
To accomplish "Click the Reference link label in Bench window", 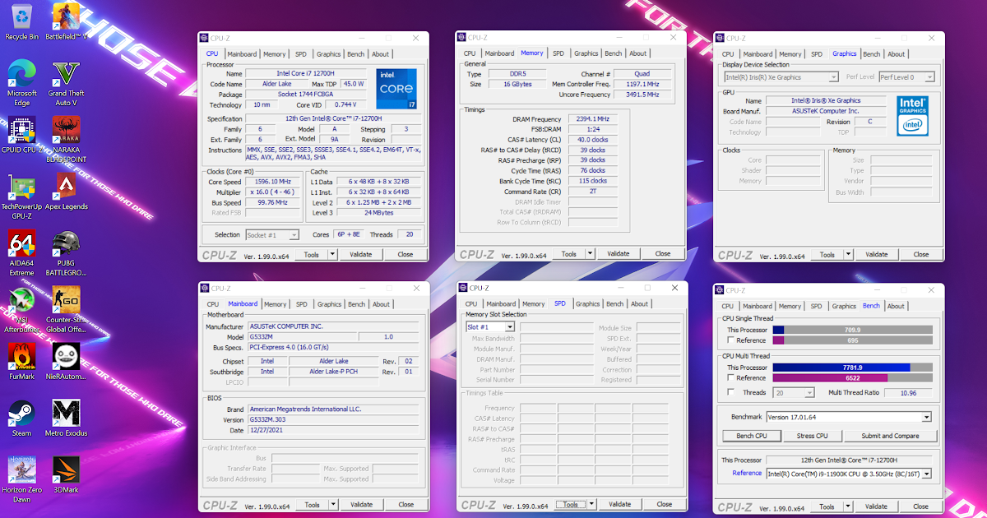I will [747, 473].
